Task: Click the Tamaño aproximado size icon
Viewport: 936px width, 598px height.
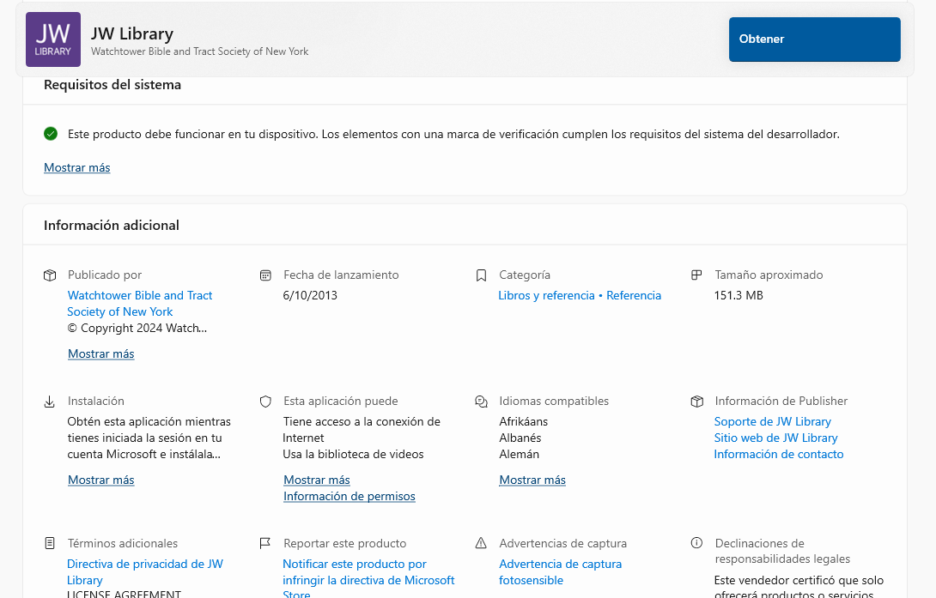Action: (696, 275)
